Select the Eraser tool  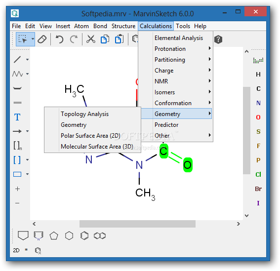coord(42,39)
